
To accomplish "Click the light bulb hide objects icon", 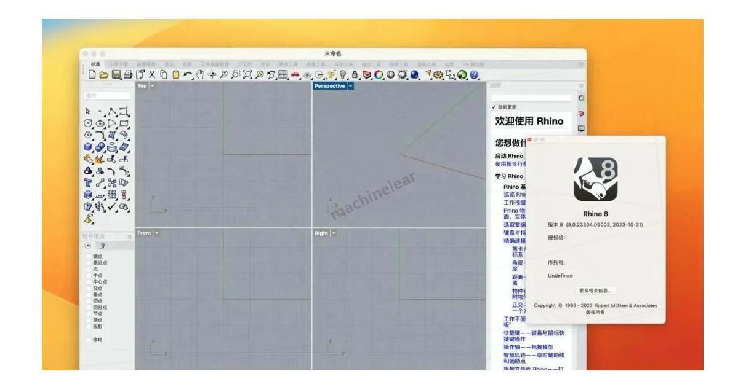I will point(343,74).
